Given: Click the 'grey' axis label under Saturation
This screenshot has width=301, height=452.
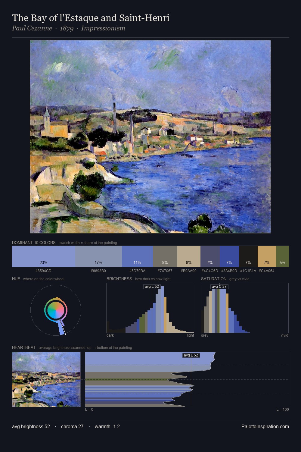Looking at the screenshot, I should pyautogui.click(x=205, y=335).
